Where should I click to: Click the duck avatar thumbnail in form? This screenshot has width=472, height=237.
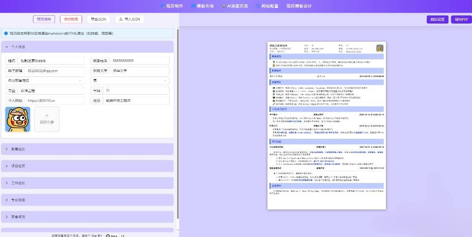[x=18, y=119]
